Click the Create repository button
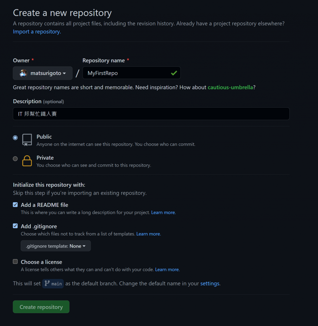The height and width of the screenshot is (326, 318). pos(41,307)
